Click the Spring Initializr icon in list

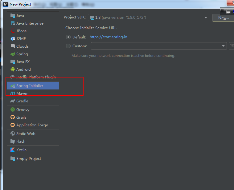13,86
